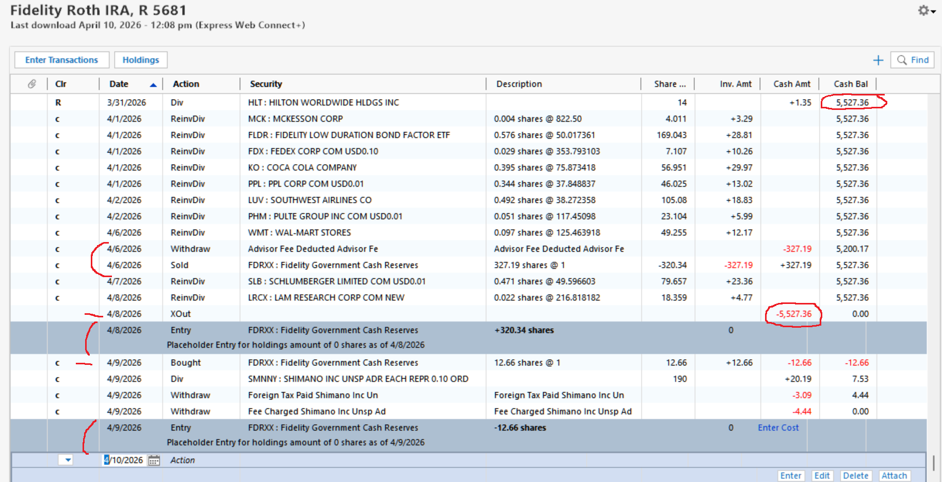Click the "12.66 shares @ 1" description cell
The image size is (942, 482).
pos(527,362)
